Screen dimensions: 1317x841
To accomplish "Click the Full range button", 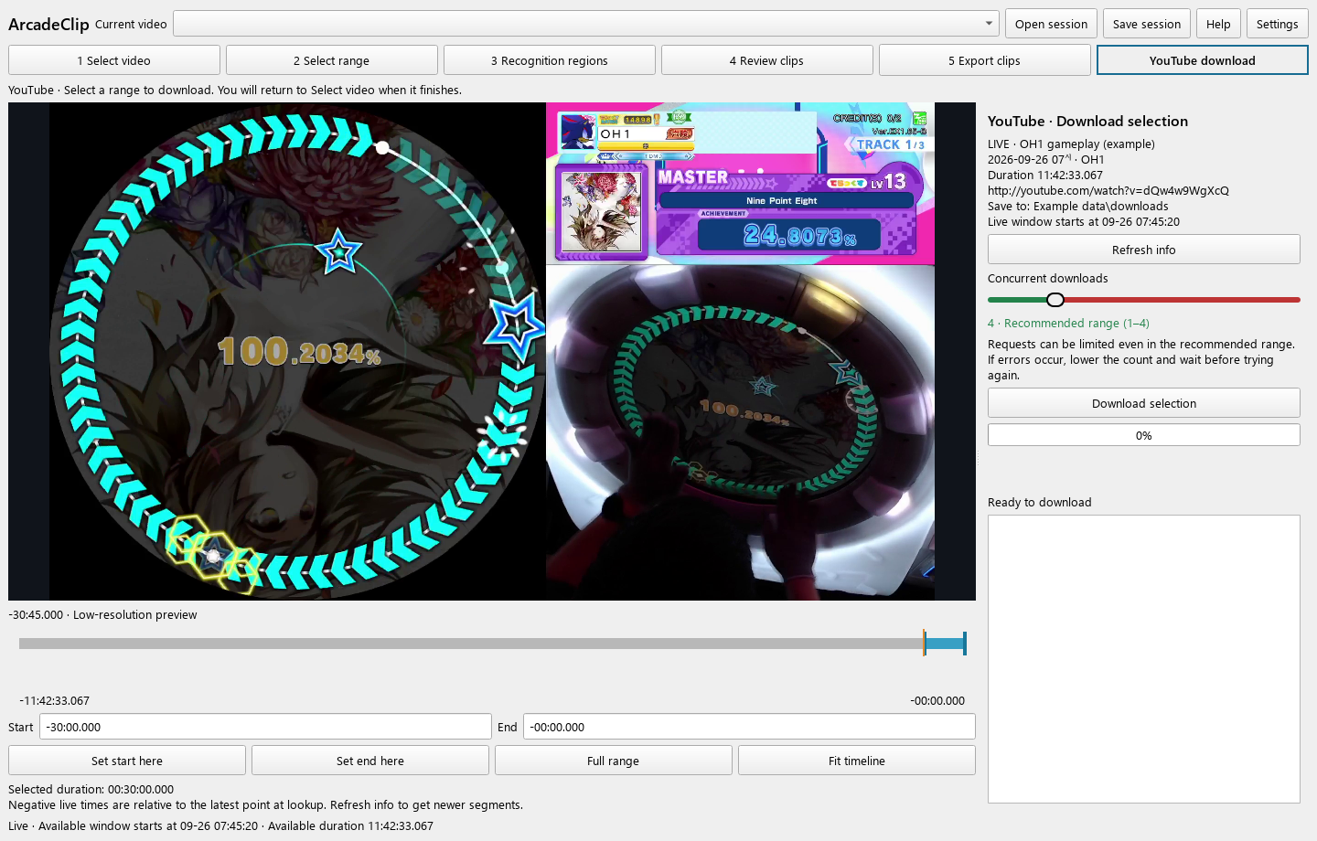I will pos(614,761).
